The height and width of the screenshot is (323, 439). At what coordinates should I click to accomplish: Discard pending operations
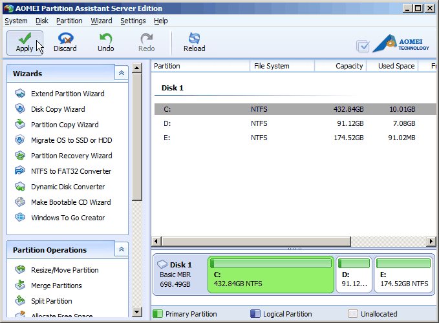[65, 43]
